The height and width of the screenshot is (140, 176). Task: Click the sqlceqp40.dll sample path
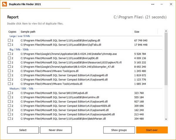[64, 75]
